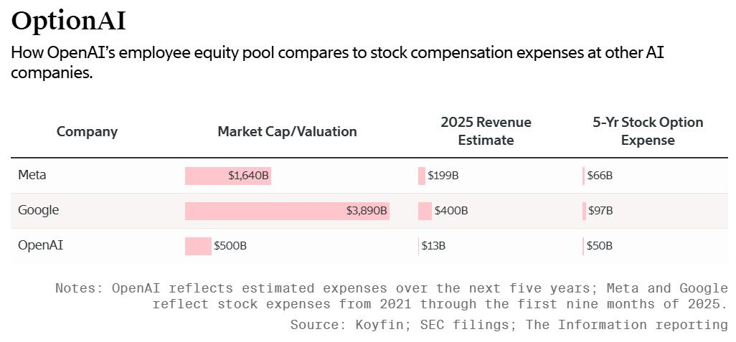Sort by the Company column header
This screenshot has height=342, width=736.
pyautogui.click(x=87, y=131)
